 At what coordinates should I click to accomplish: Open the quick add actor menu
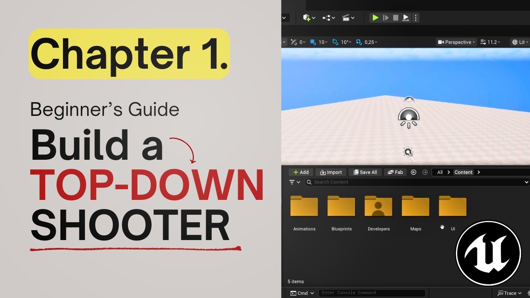pyautogui.click(x=309, y=18)
